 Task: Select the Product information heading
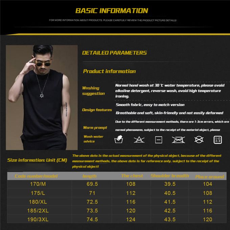[x=109, y=71]
